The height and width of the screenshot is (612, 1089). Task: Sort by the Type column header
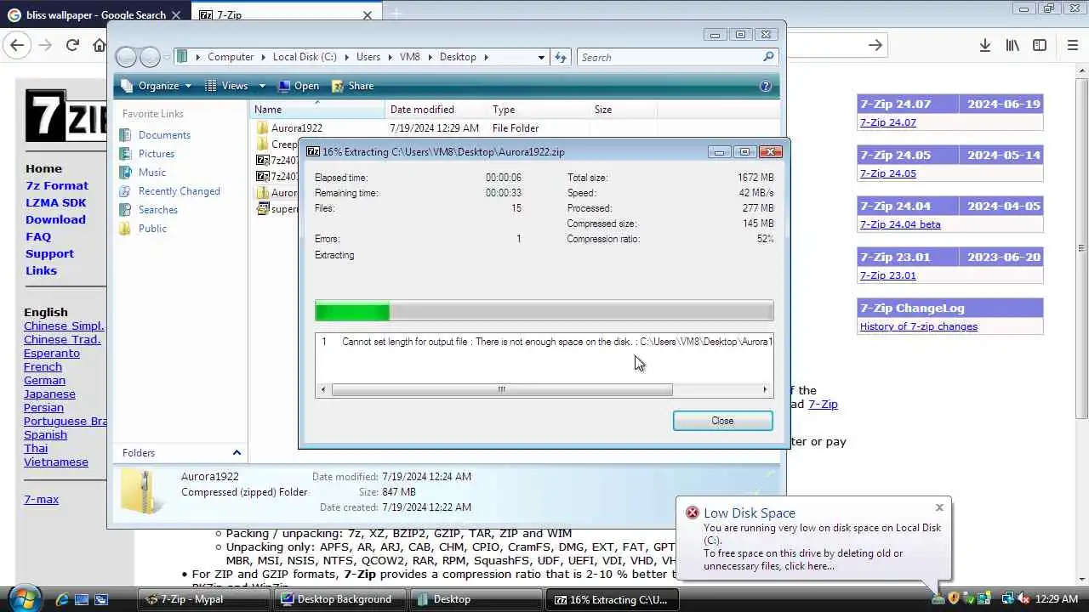click(x=538, y=110)
